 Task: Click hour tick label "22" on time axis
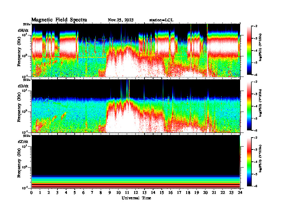(x=223, y=192)
